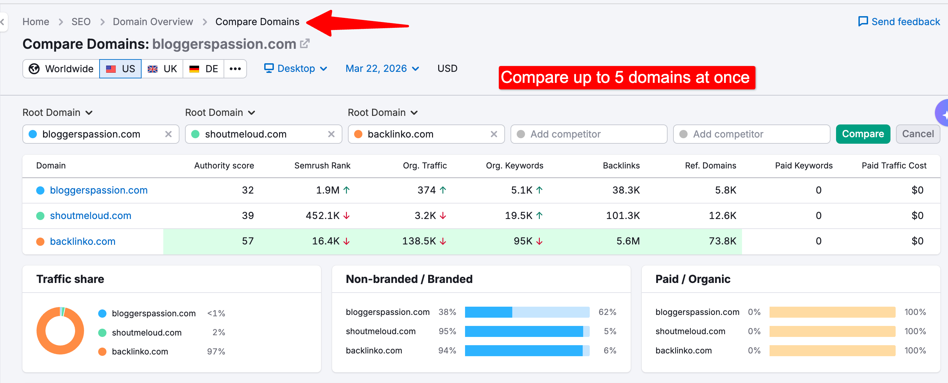Click the Backlinks column header

(x=621, y=166)
